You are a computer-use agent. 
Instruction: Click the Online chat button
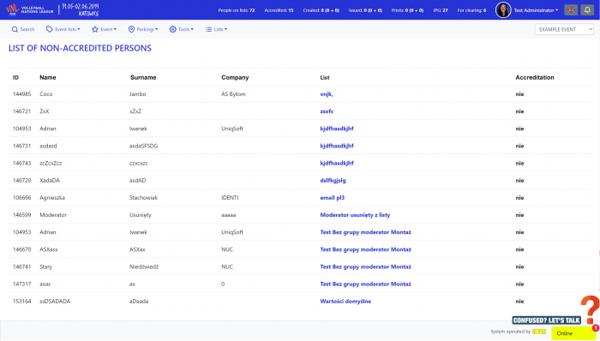point(573,333)
